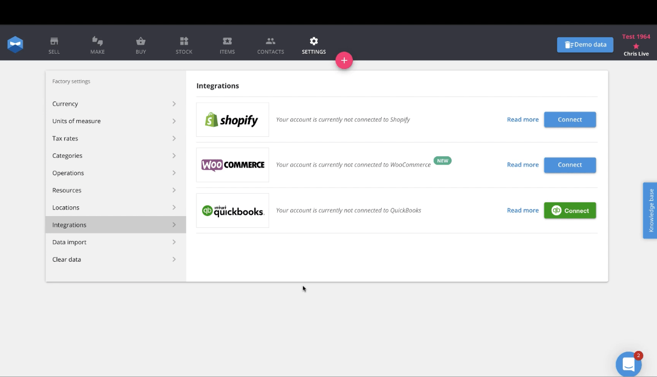Click the Test 1964 account name
The width and height of the screenshot is (657, 377).
coord(636,37)
